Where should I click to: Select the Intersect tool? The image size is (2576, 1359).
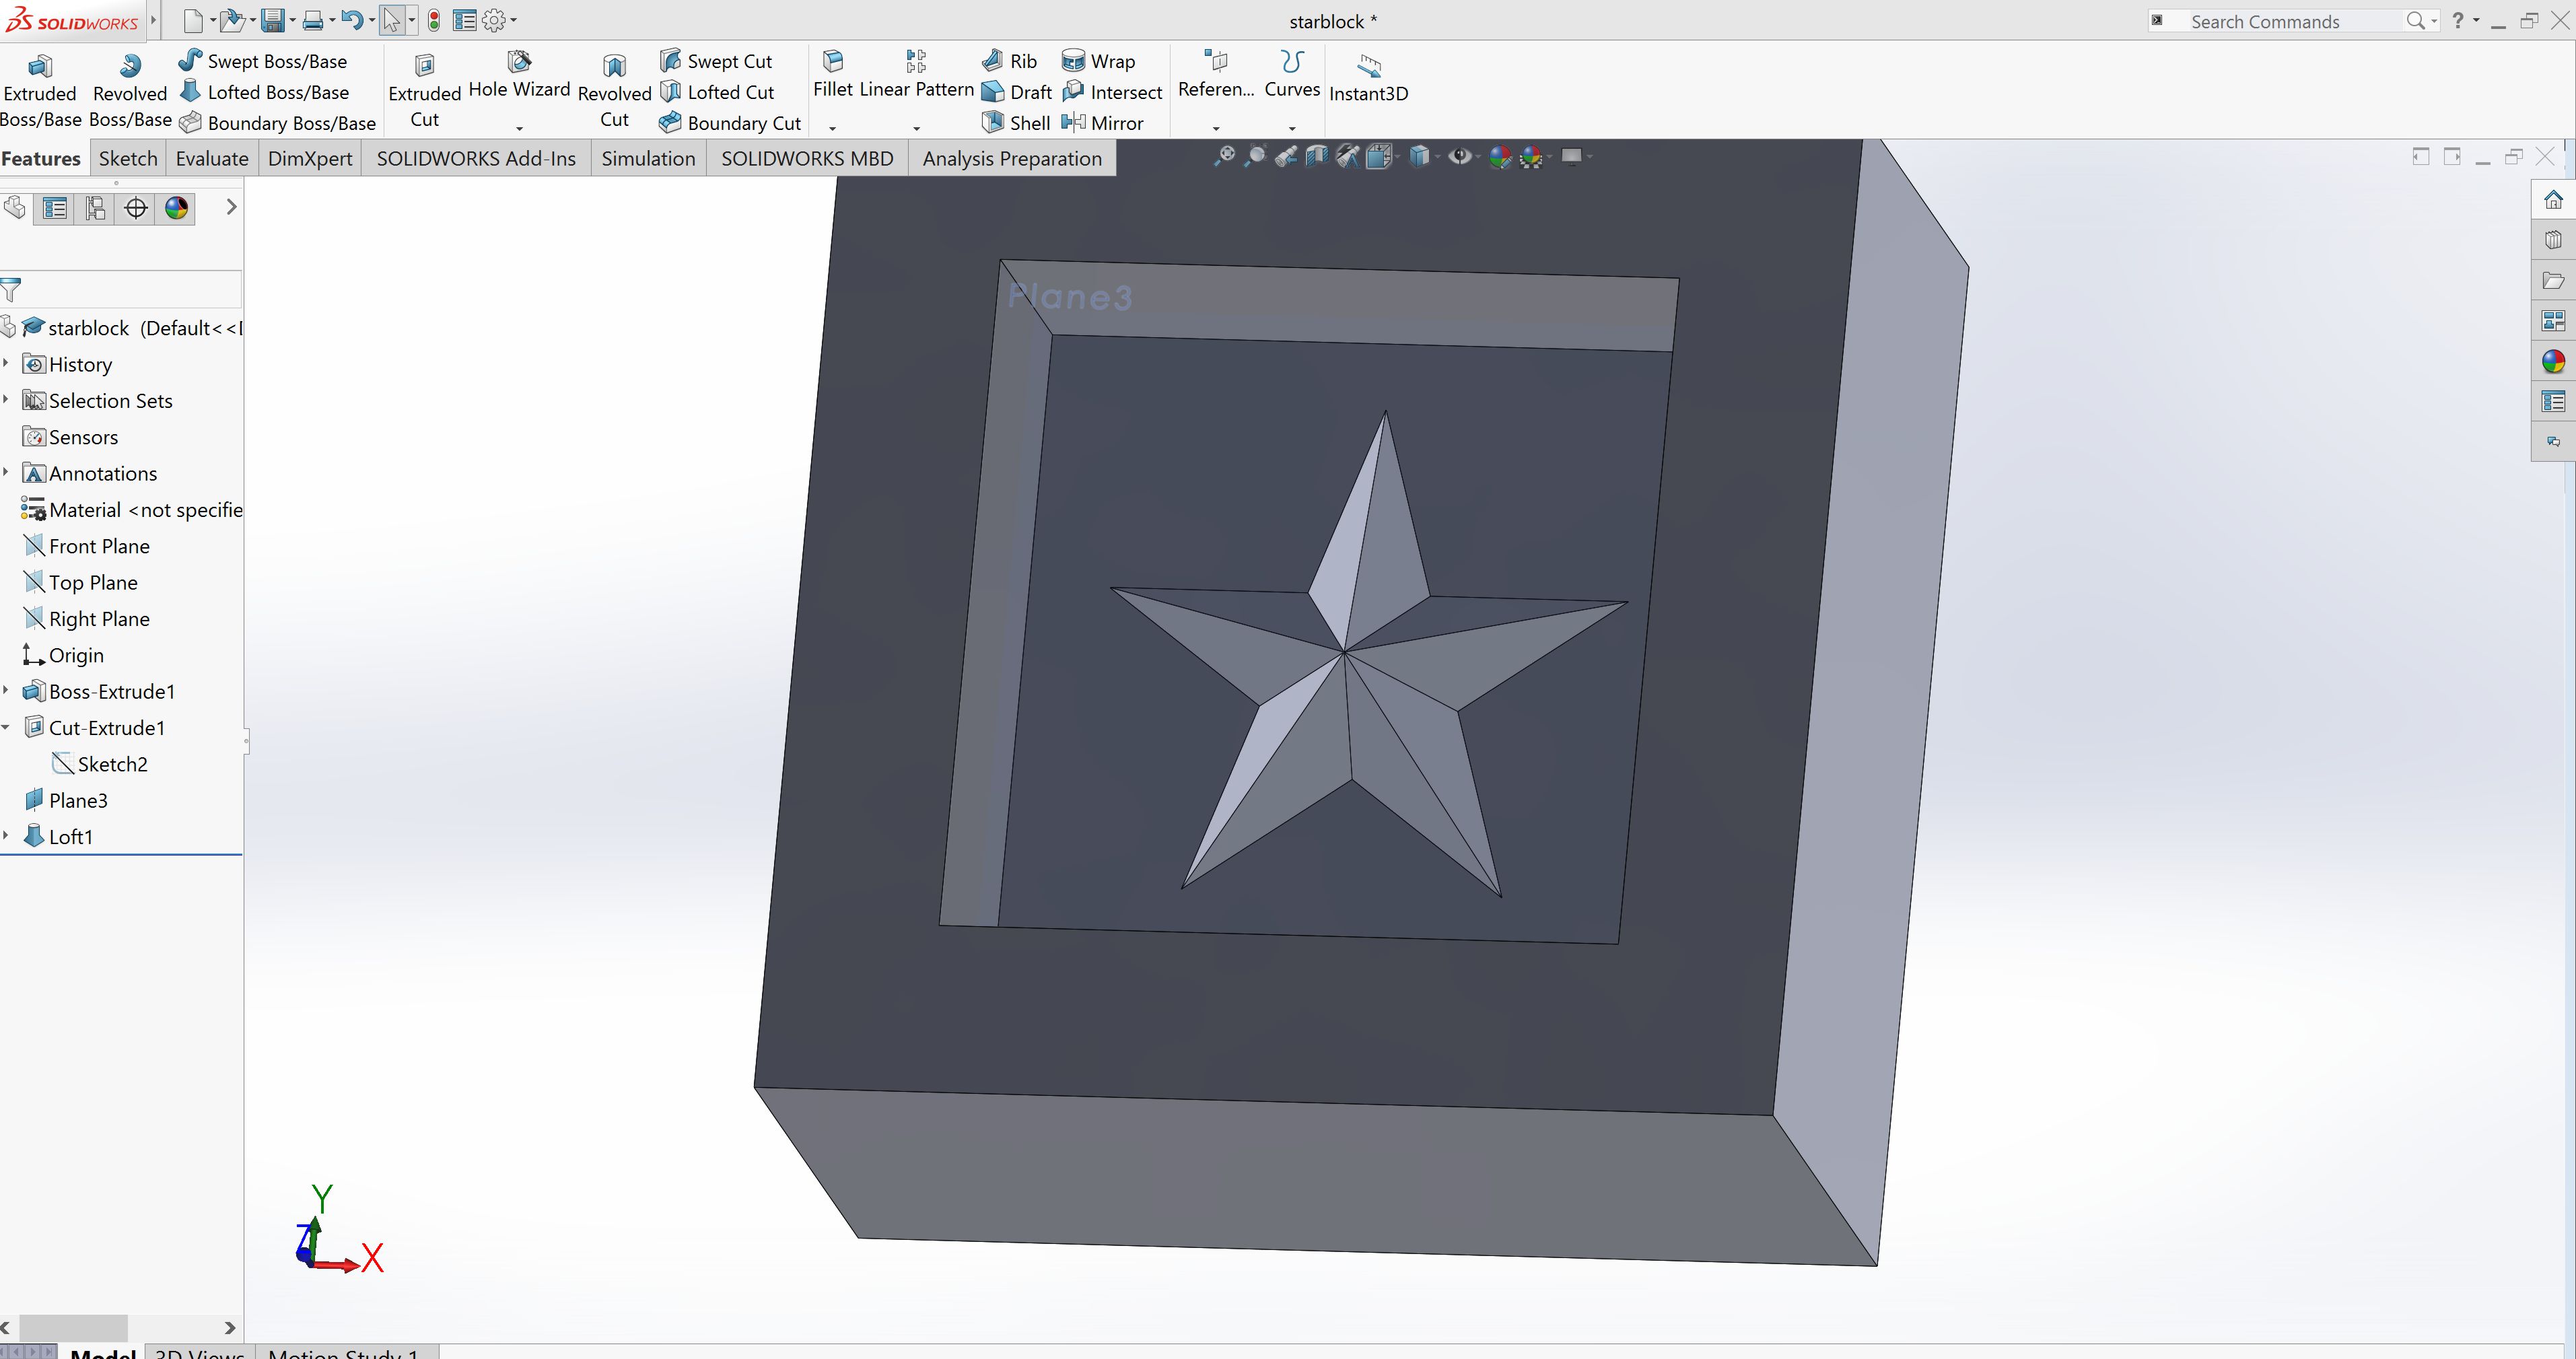[1112, 92]
